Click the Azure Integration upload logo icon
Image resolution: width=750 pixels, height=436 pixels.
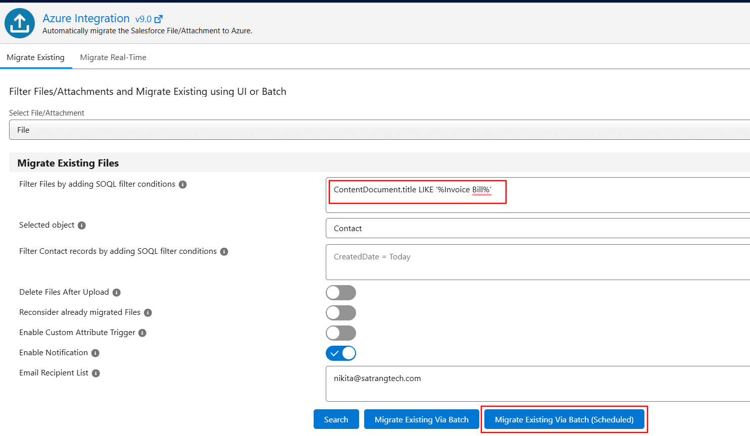(20, 23)
